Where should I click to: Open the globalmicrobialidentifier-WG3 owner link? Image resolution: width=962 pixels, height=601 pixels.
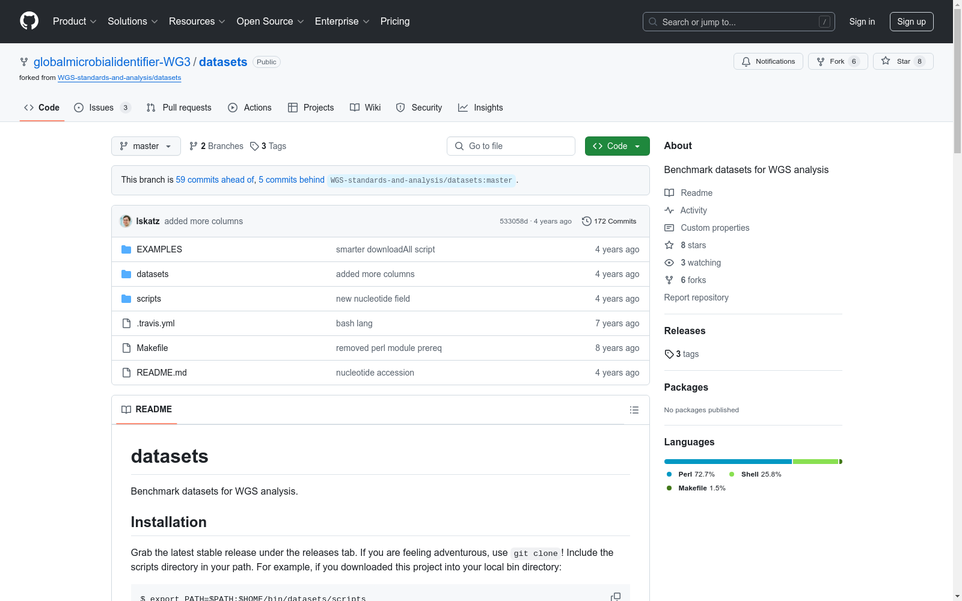tap(112, 62)
